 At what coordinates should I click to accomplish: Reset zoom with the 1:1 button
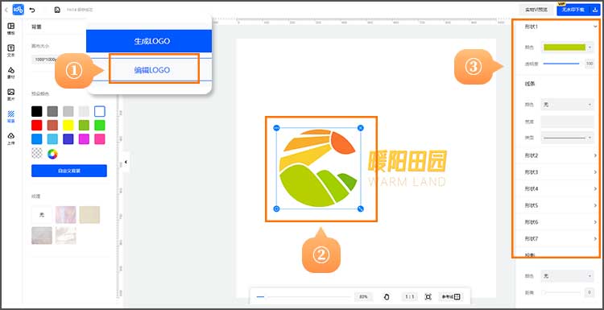(x=410, y=296)
